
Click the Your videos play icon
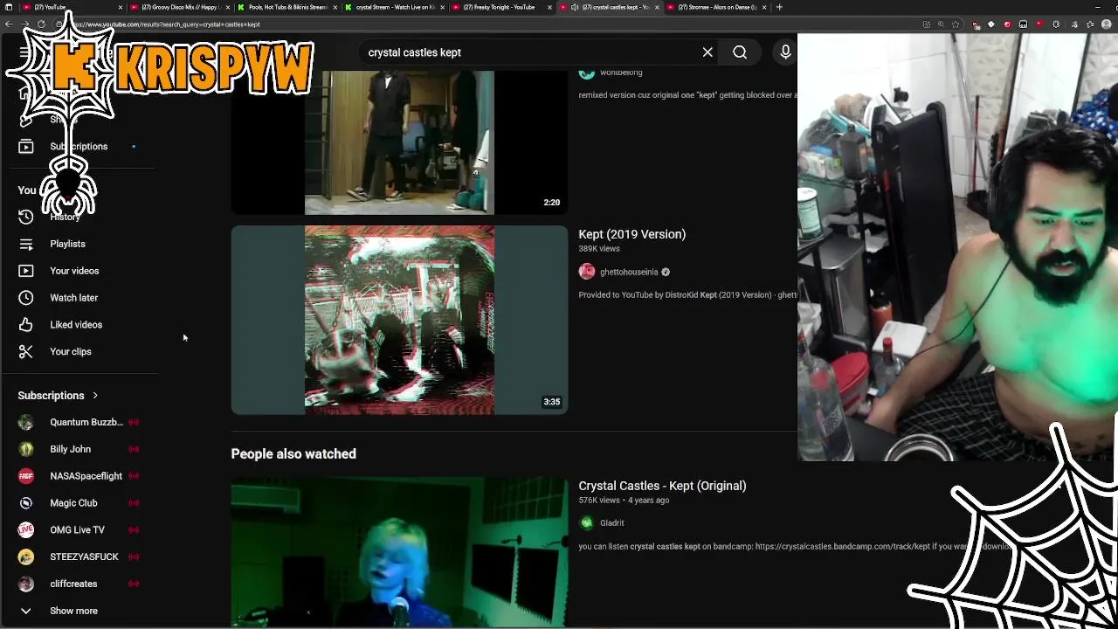click(26, 271)
